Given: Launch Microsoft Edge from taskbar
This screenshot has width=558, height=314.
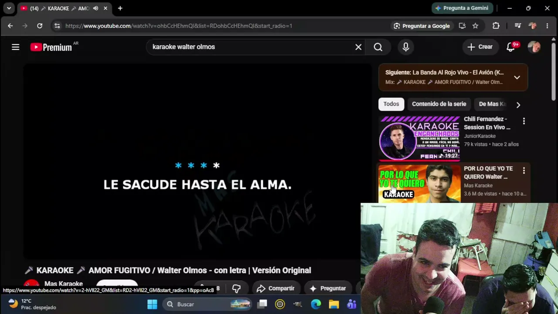Looking at the screenshot, I should pyautogui.click(x=316, y=304).
